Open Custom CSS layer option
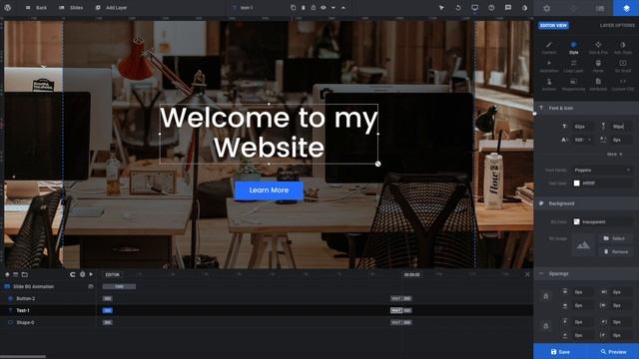The width and height of the screenshot is (639, 359). pyautogui.click(x=623, y=84)
